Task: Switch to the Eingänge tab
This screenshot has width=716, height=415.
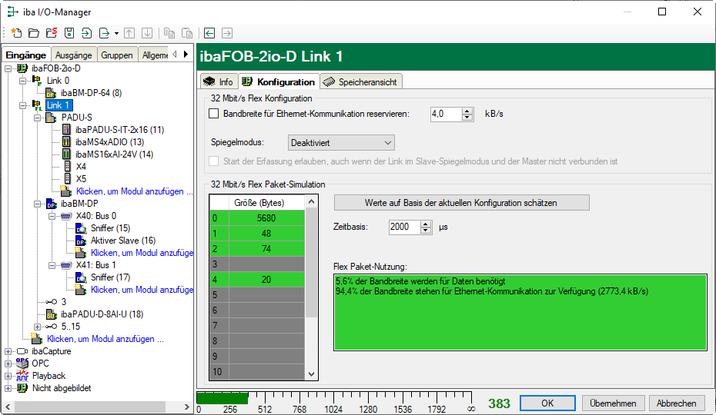Action: click(26, 55)
